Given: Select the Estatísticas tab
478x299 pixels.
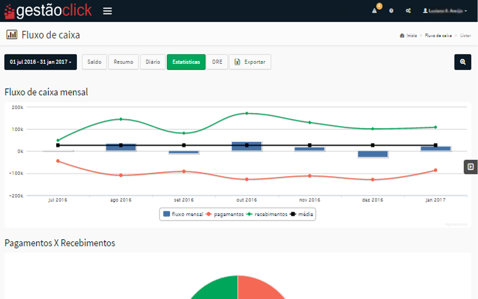Looking at the screenshot, I should coord(186,62).
